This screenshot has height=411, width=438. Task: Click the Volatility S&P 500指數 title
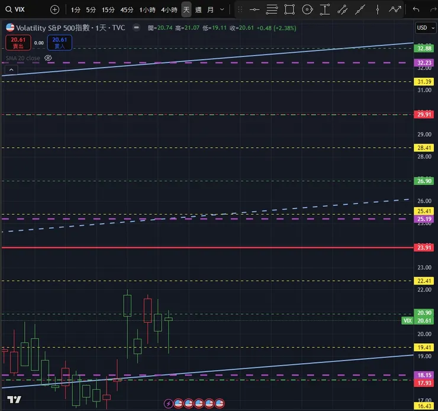tap(53, 28)
